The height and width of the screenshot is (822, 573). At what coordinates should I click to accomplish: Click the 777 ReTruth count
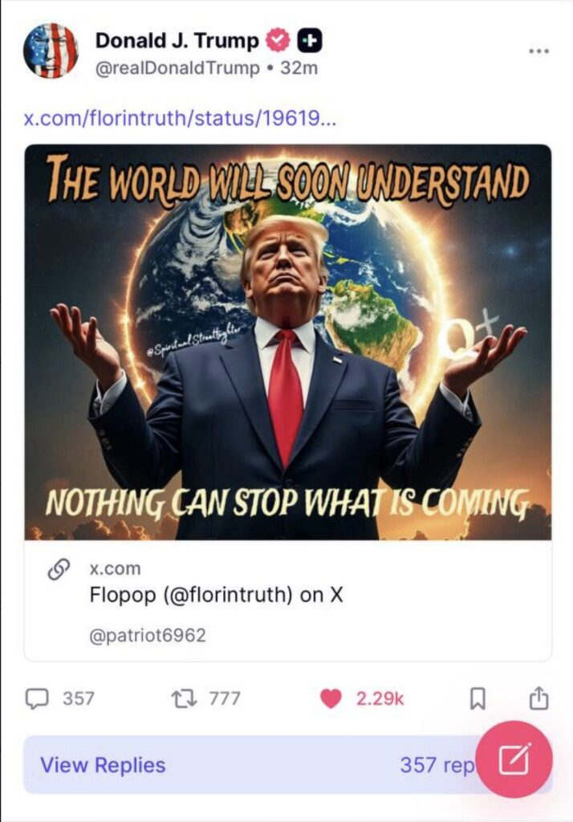[x=225, y=699]
